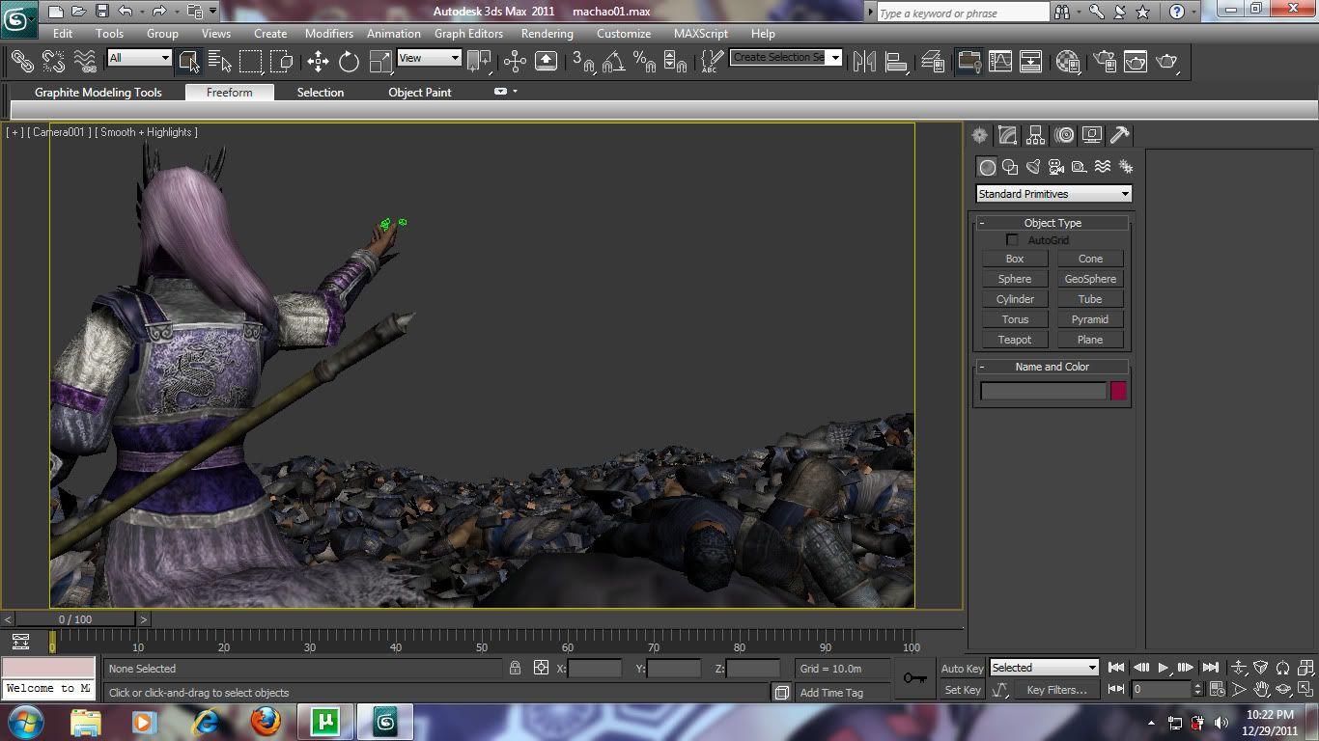1319x741 pixels.
Task: Click the object name input field
Action: tap(1044, 391)
